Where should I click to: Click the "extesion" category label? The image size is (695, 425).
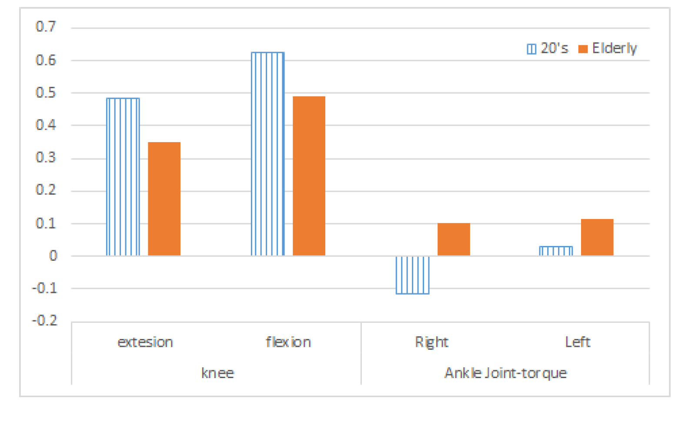pos(145,342)
